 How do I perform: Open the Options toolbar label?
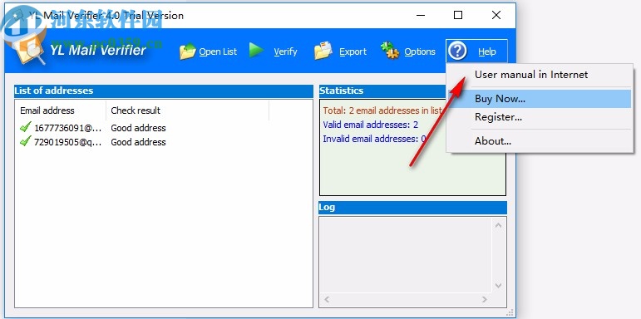(420, 52)
